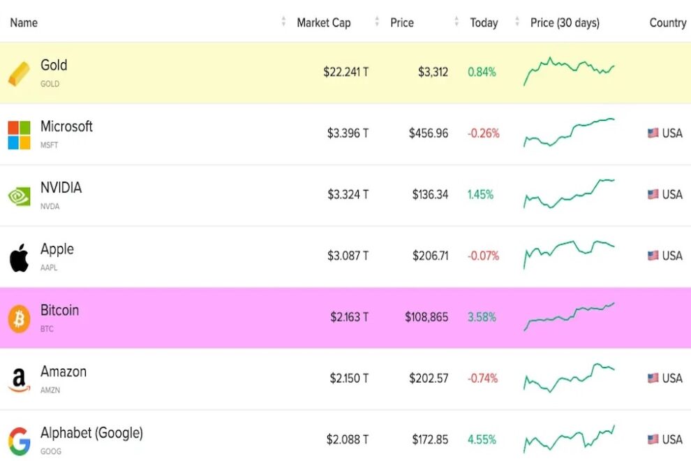This screenshot has width=691, height=461.
Task: Select Apple market cap $3.087 T
Action: click(x=348, y=256)
